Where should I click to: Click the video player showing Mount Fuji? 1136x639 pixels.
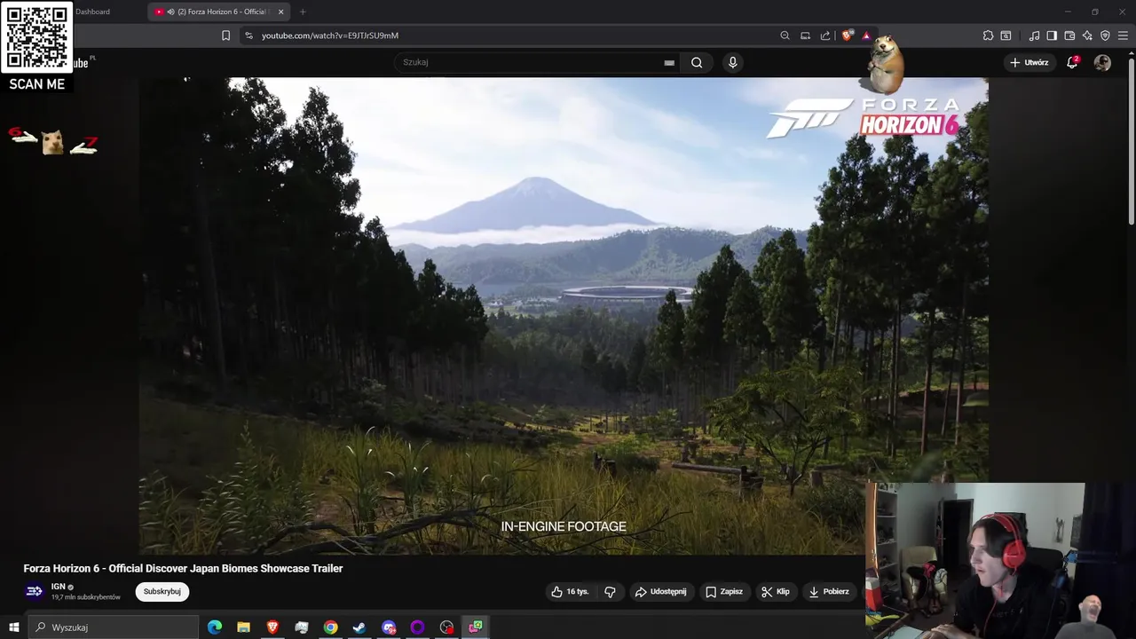(564, 316)
